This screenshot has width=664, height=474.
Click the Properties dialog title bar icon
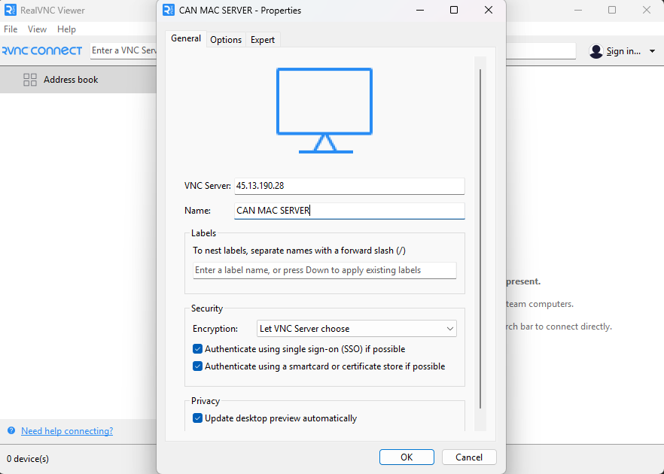pos(169,11)
